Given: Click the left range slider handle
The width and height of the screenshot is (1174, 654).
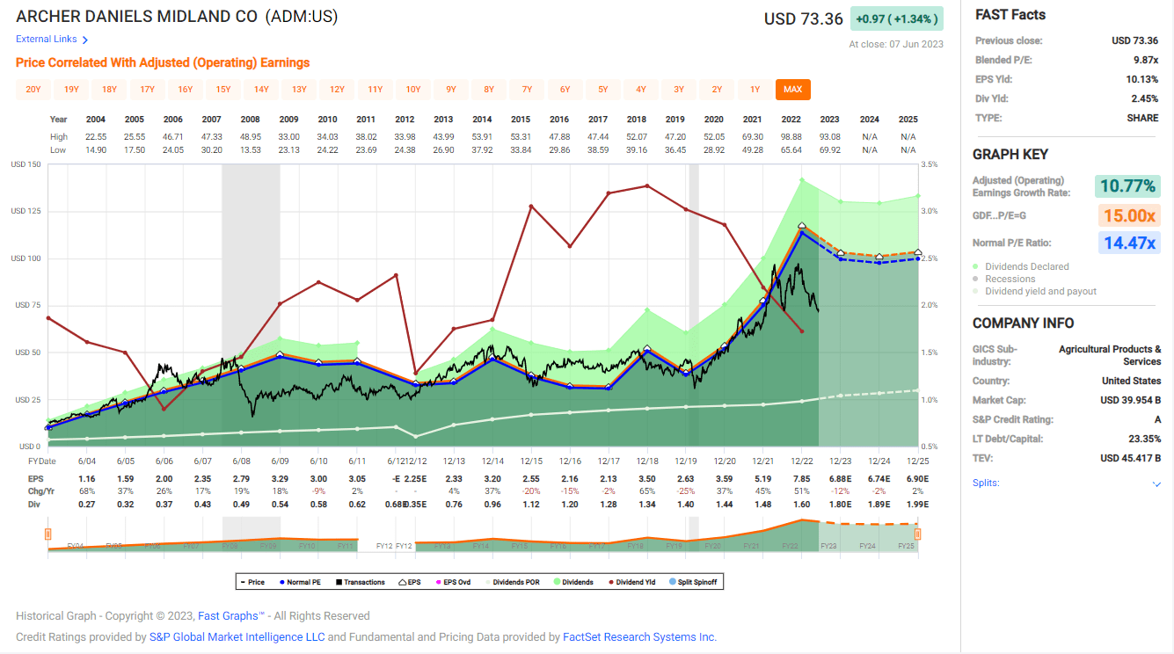Looking at the screenshot, I should (47, 534).
